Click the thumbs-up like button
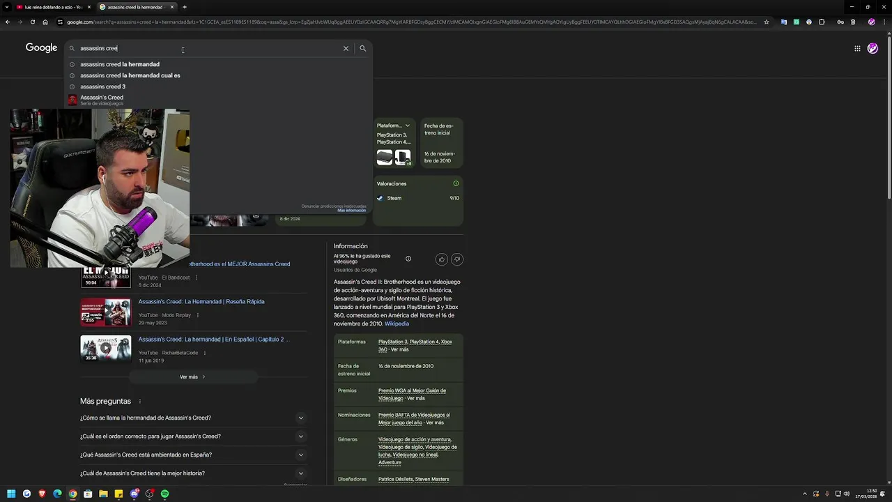 (441, 259)
